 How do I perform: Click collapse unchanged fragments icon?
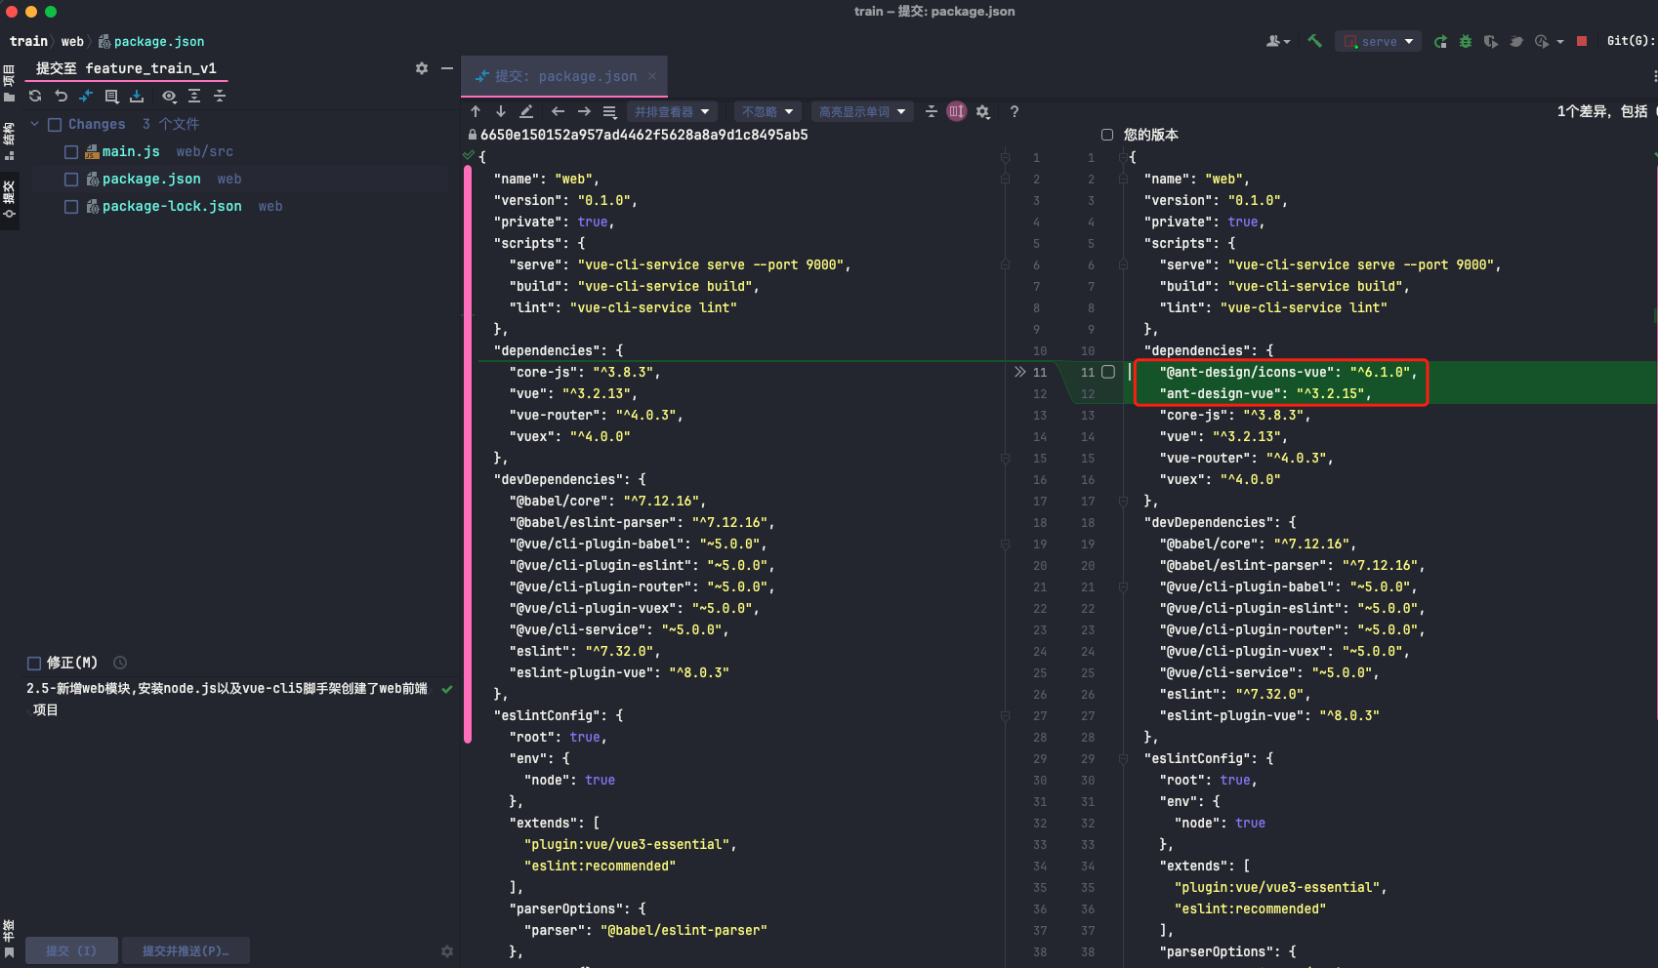(x=932, y=111)
